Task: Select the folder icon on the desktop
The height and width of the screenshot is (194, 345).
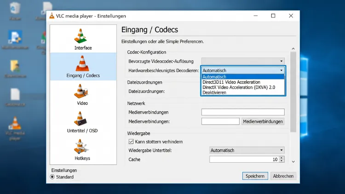Action: (15, 69)
